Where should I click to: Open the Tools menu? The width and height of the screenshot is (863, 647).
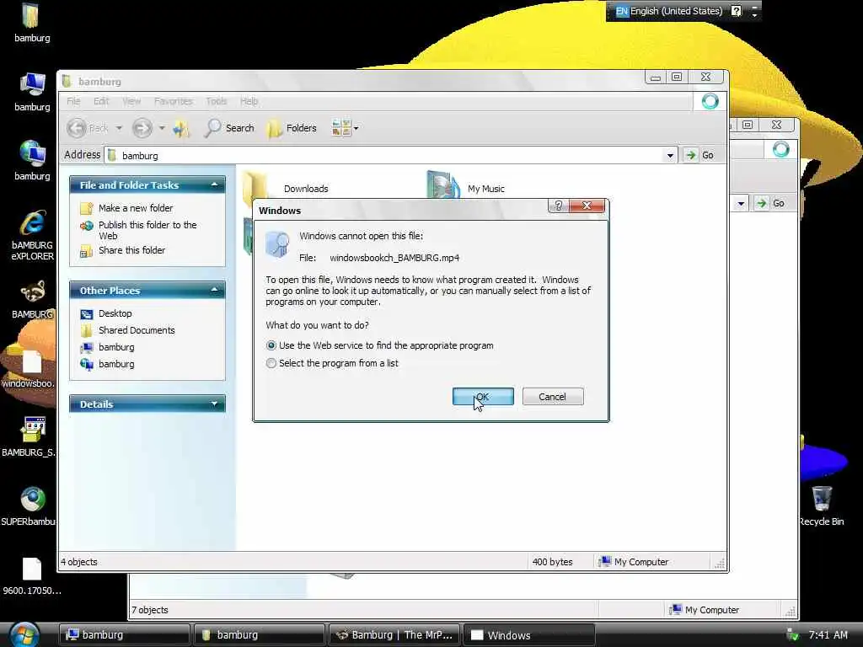coord(217,101)
